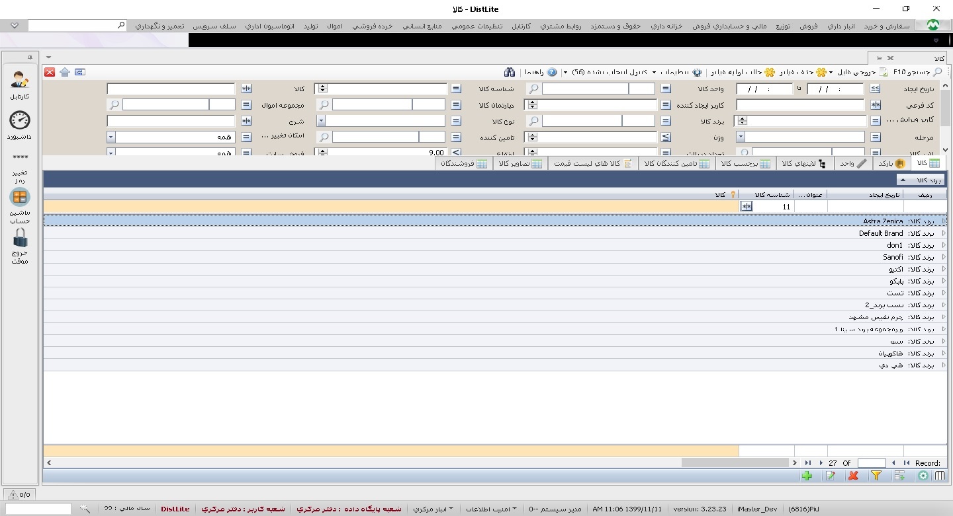The height and width of the screenshot is (516, 953).
Task: Expand the Astra Zenica brand group row
Action: (x=943, y=221)
